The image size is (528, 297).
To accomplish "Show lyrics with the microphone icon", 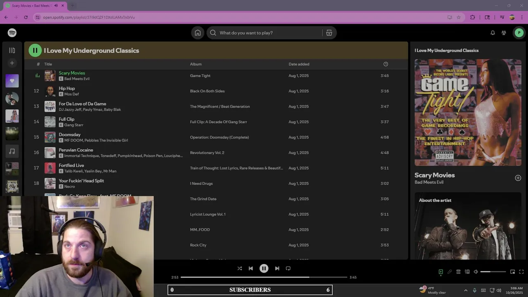I will [x=450, y=272].
